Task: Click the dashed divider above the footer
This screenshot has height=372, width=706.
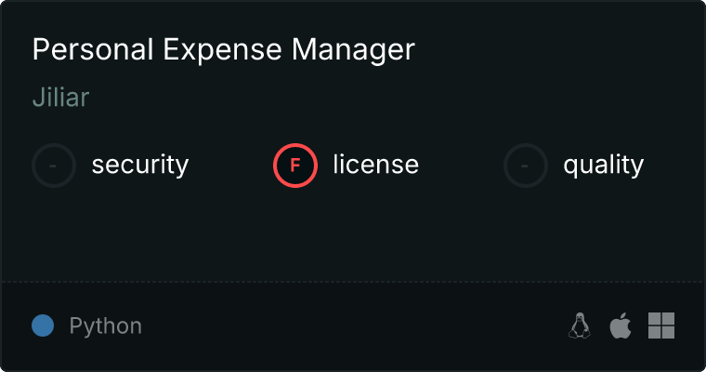Action: (353, 281)
